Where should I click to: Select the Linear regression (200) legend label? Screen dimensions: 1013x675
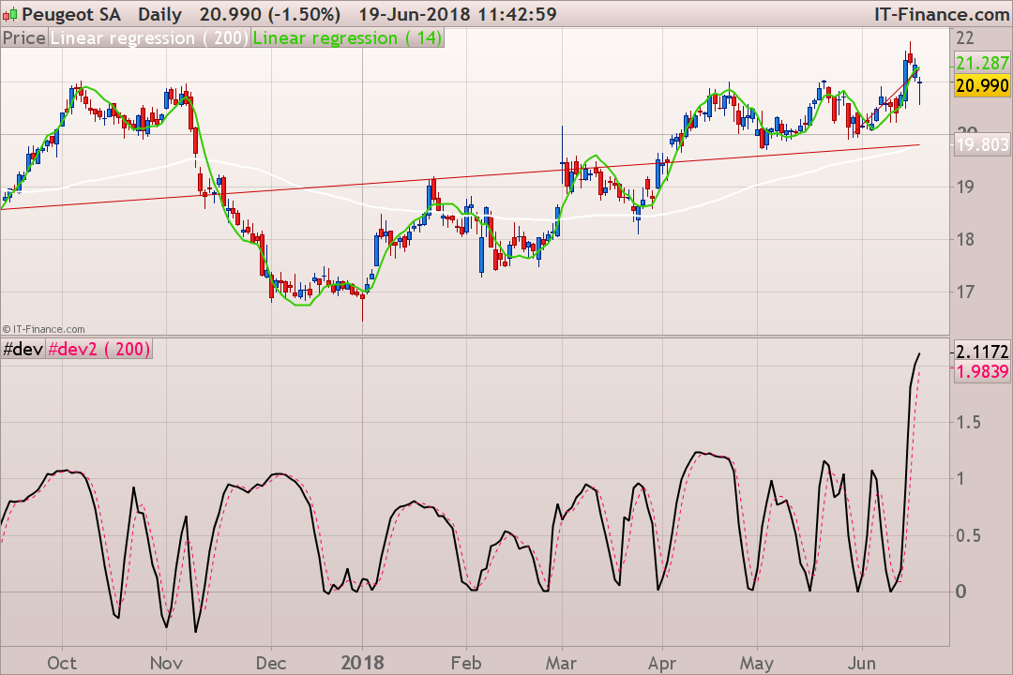tap(148, 38)
